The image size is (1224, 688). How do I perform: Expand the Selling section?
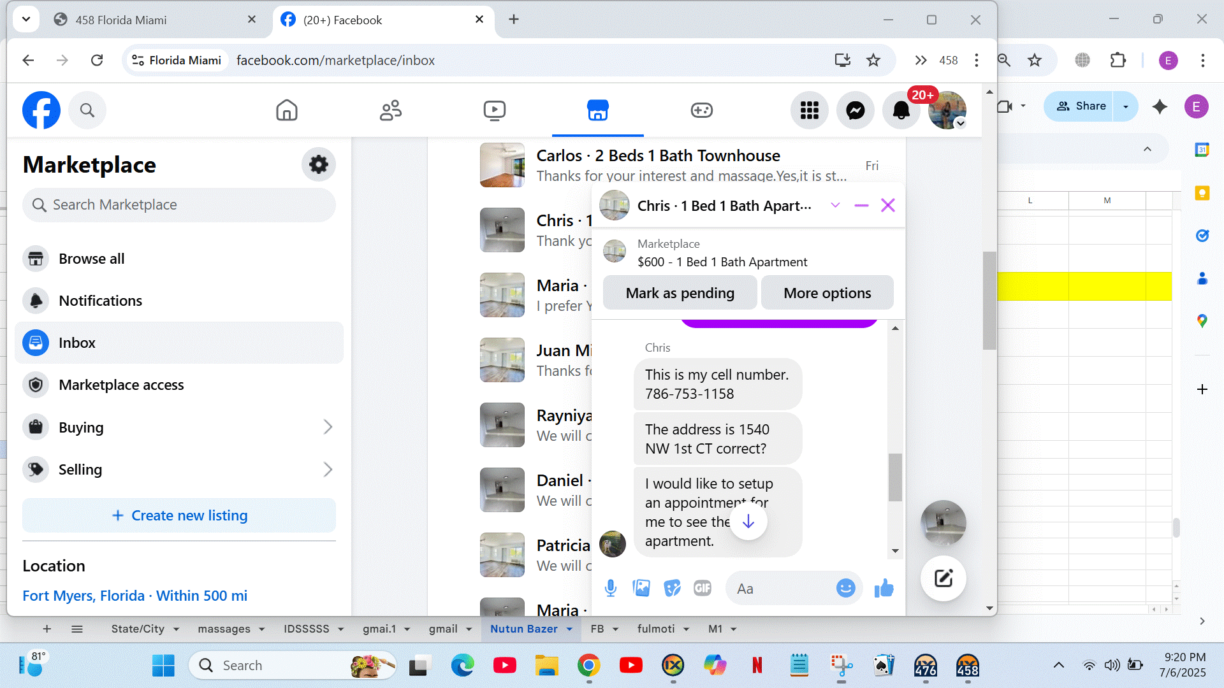tap(328, 469)
